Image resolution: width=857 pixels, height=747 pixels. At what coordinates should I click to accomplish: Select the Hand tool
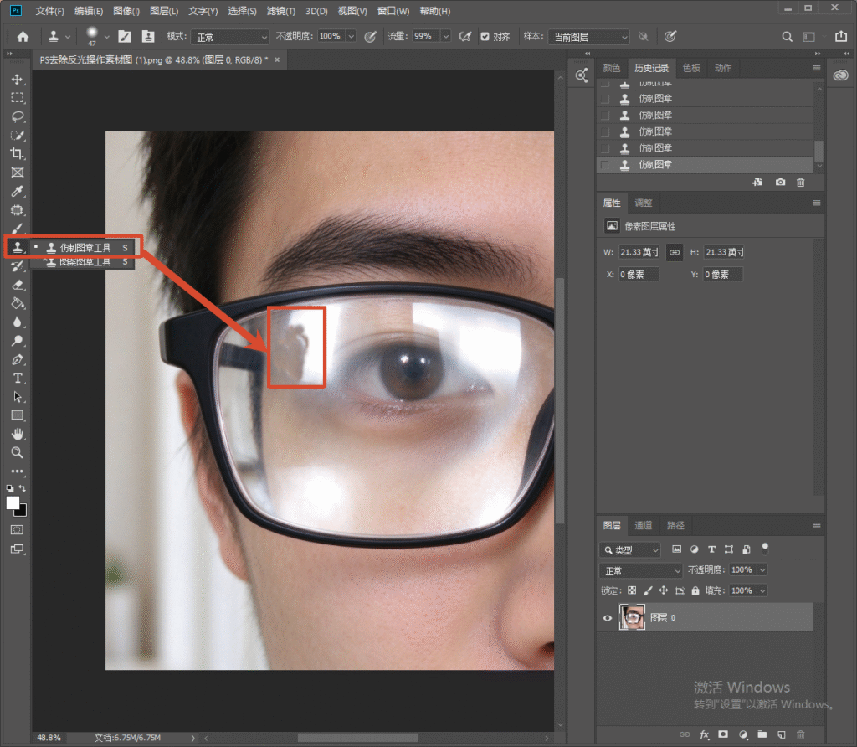click(x=17, y=434)
